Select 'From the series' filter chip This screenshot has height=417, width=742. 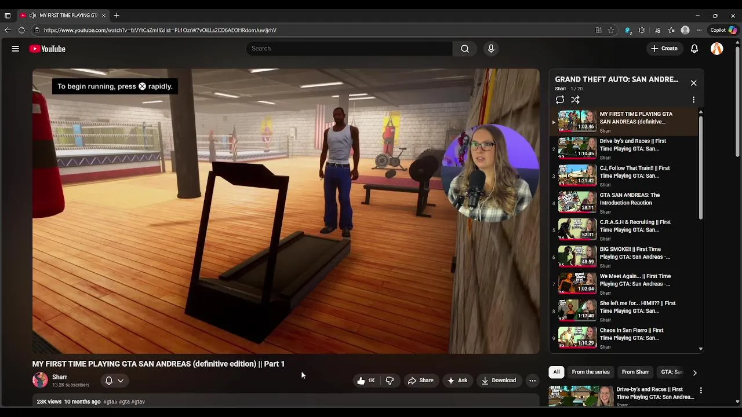point(591,372)
